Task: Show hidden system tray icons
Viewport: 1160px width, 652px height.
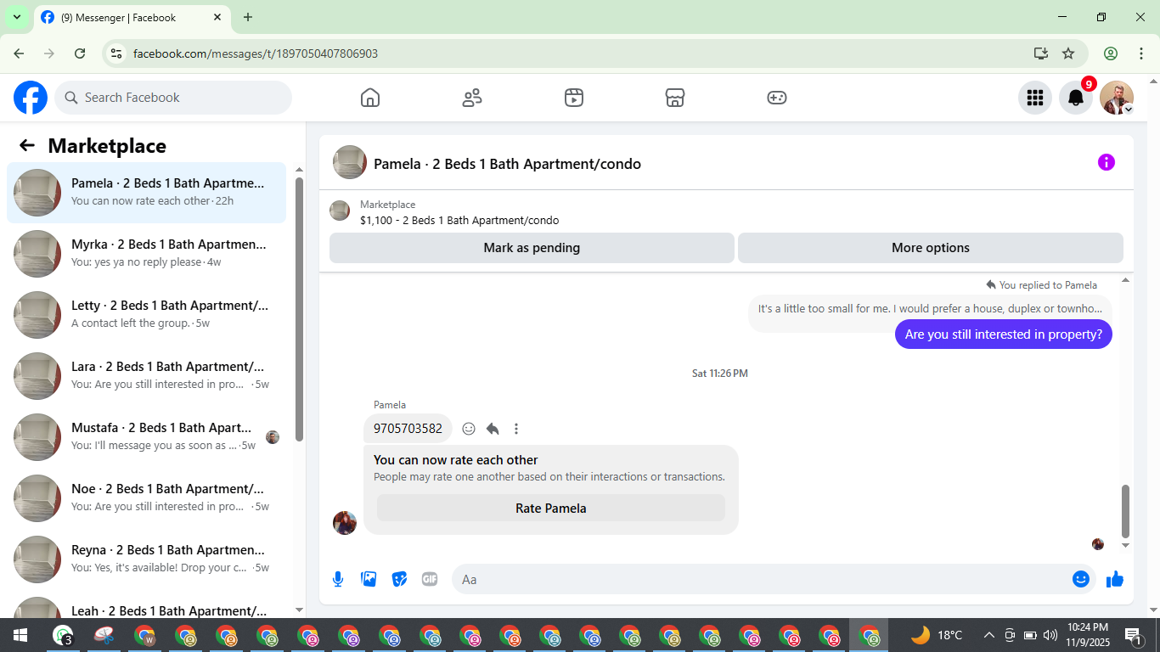Action: pyautogui.click(x=988, y=635)
